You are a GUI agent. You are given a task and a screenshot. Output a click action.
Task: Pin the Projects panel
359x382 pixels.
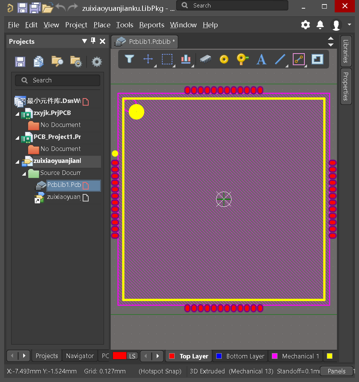[x=93, y=41]
